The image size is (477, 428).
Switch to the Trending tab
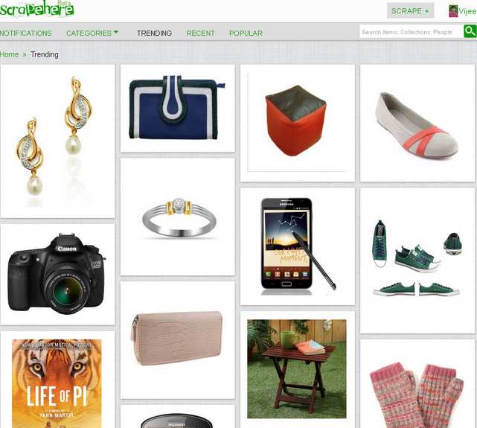(x=154, y=33)
